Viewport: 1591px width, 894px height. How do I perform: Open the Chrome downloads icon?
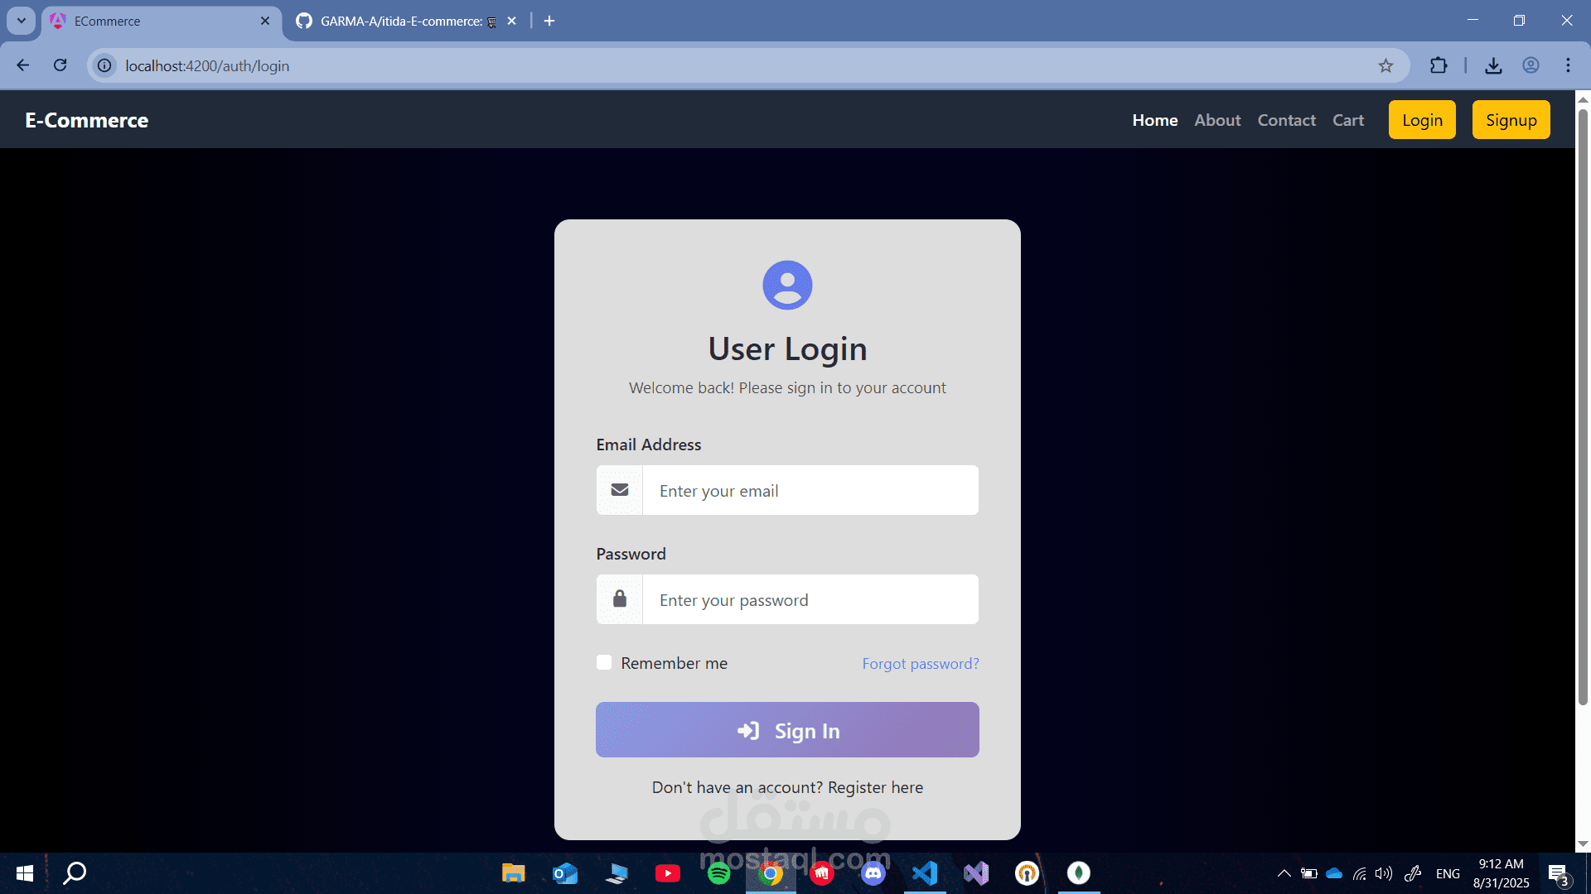(1493, 65)
